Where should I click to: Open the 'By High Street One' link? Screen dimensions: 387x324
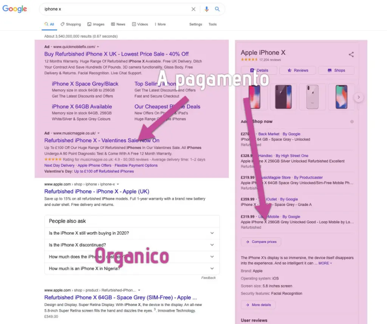pyautogui.click(x=292, y=156)
